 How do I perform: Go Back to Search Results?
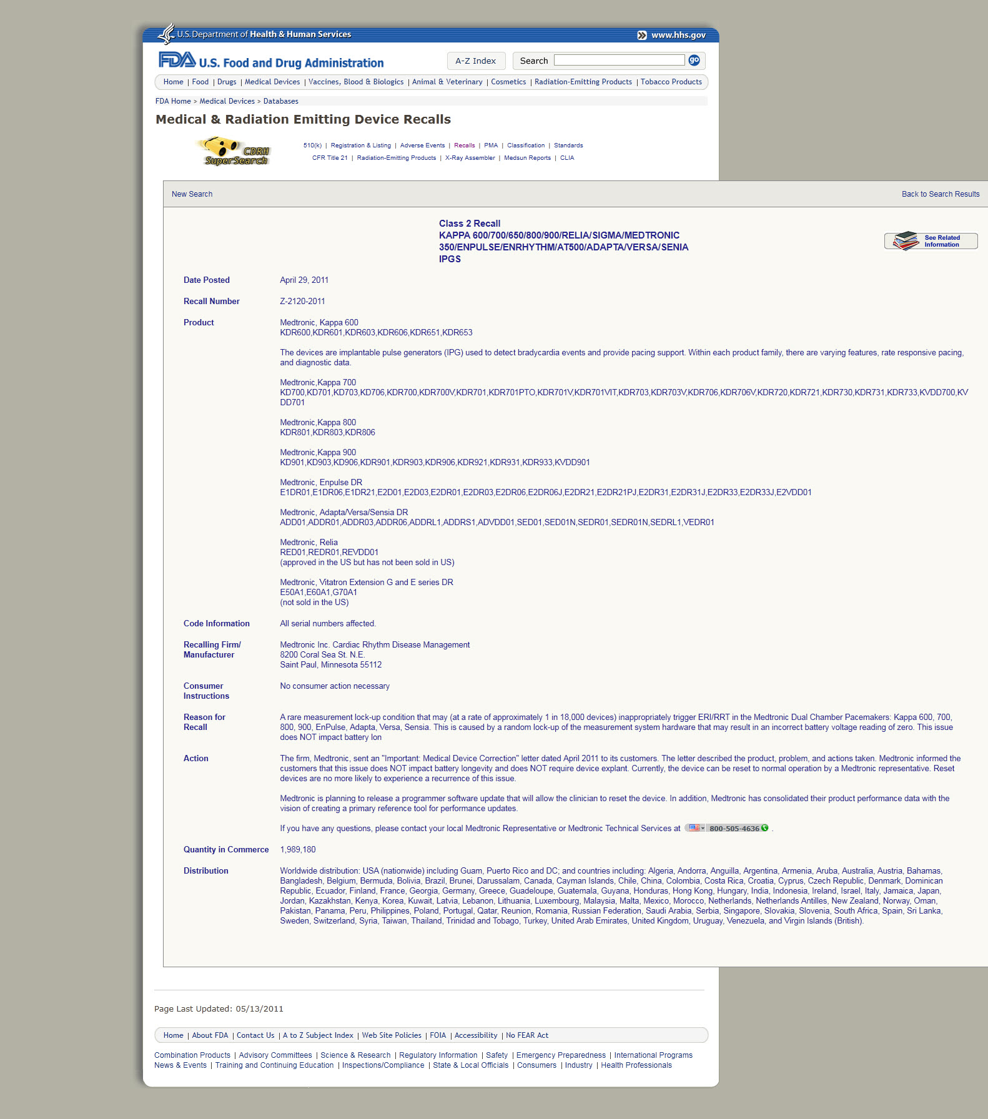[941, 194]
